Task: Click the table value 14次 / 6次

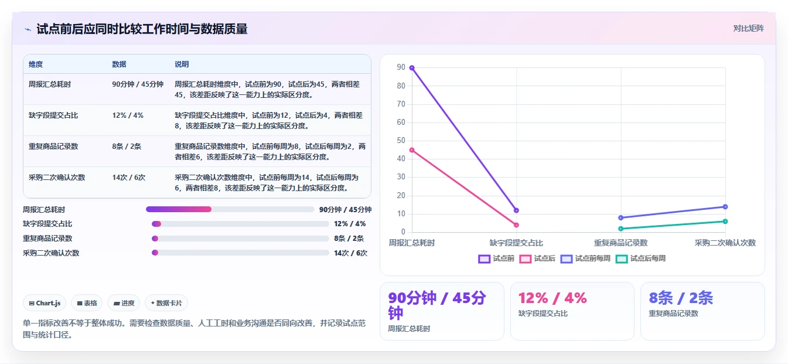Action: [129, 178]
